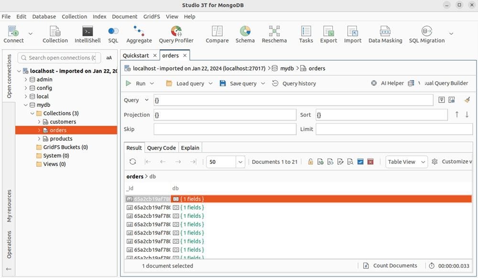Click the AI Helper button

coord(387,83)
